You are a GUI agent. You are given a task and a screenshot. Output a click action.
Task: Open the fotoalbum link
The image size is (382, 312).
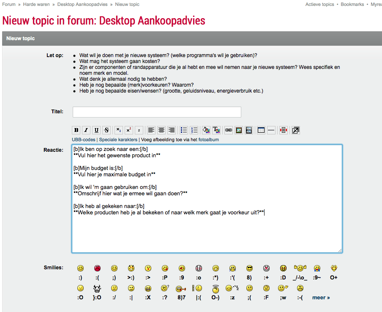coord(209,140)
